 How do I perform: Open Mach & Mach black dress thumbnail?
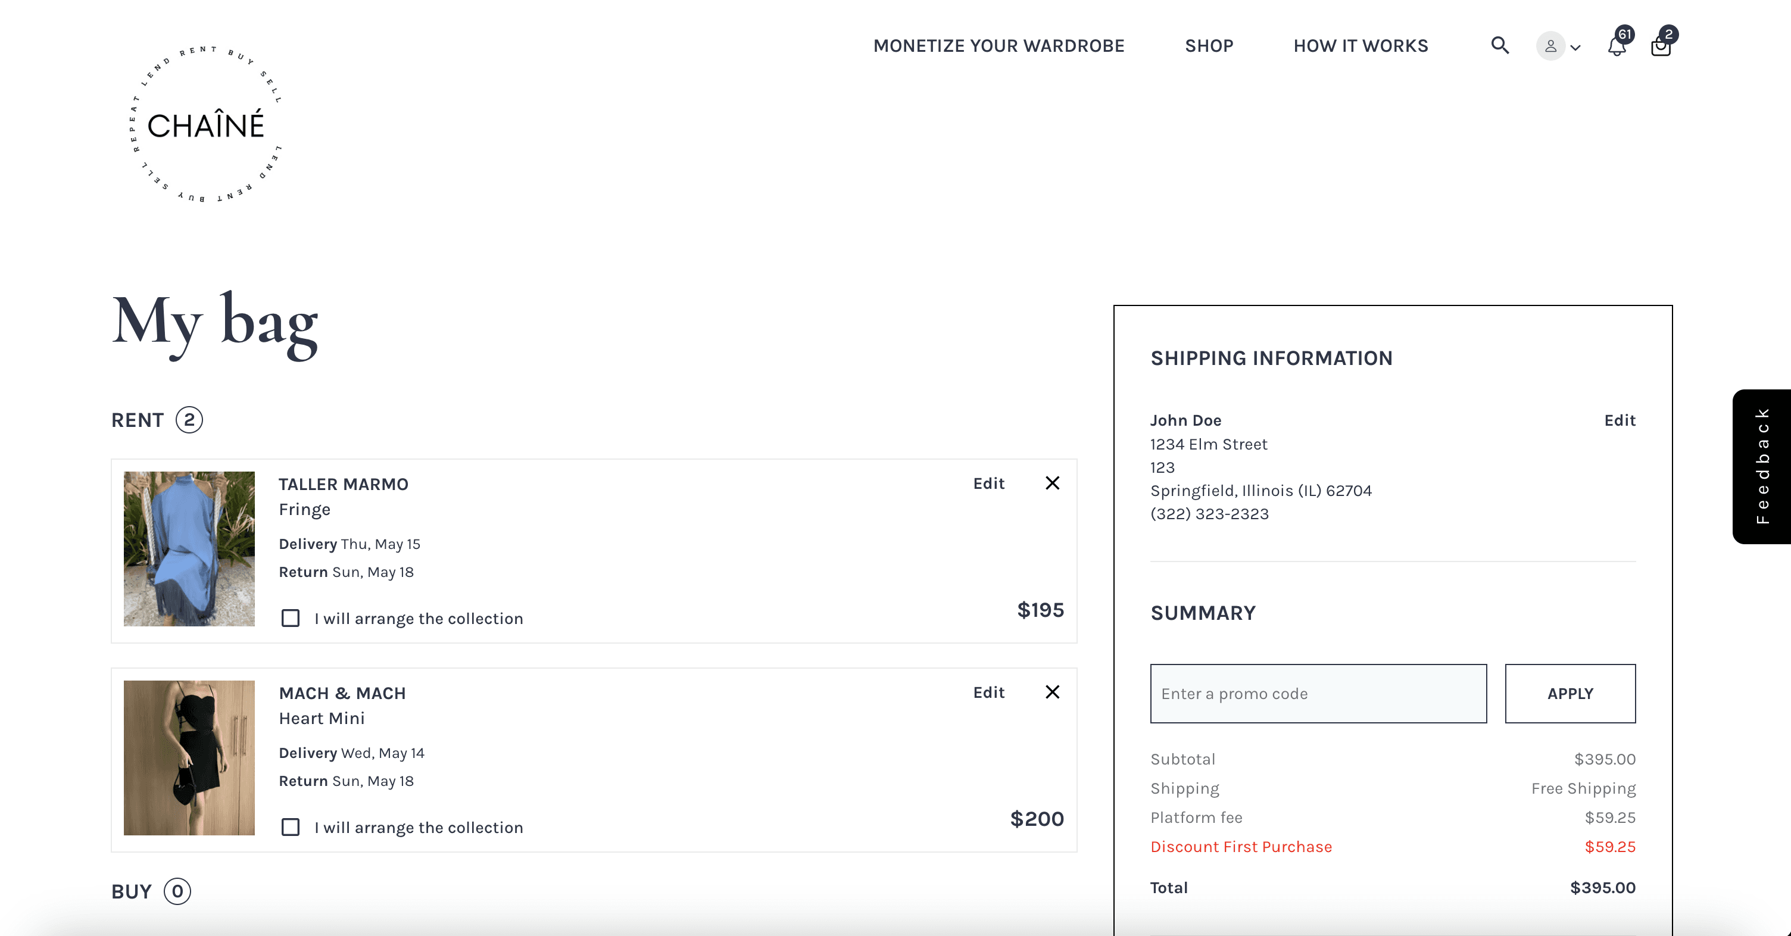189,758
